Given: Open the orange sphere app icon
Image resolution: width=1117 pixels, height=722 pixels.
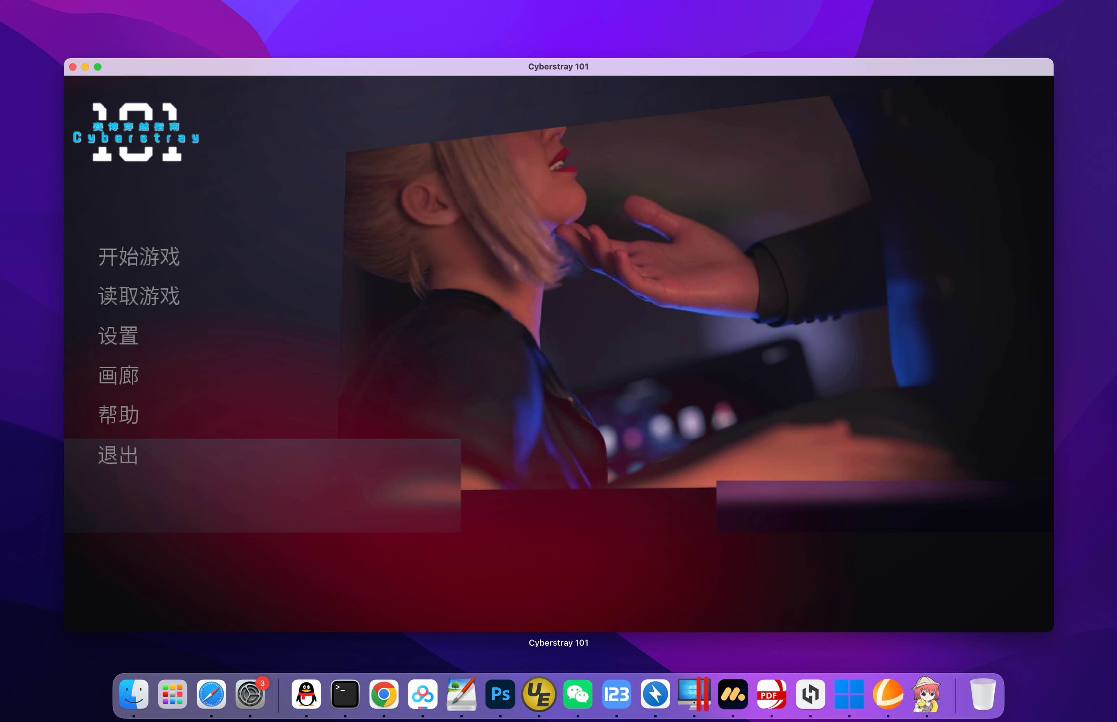Looking at the screenshot, I should coord(888,694).
